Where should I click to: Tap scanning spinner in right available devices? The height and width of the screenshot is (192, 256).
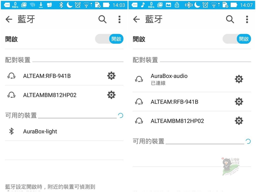tap(248, 141)
